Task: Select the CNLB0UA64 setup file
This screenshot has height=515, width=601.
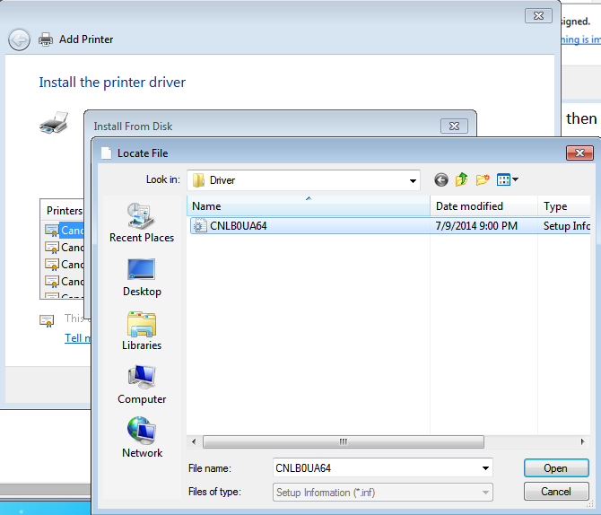Action: coord(238,226)
